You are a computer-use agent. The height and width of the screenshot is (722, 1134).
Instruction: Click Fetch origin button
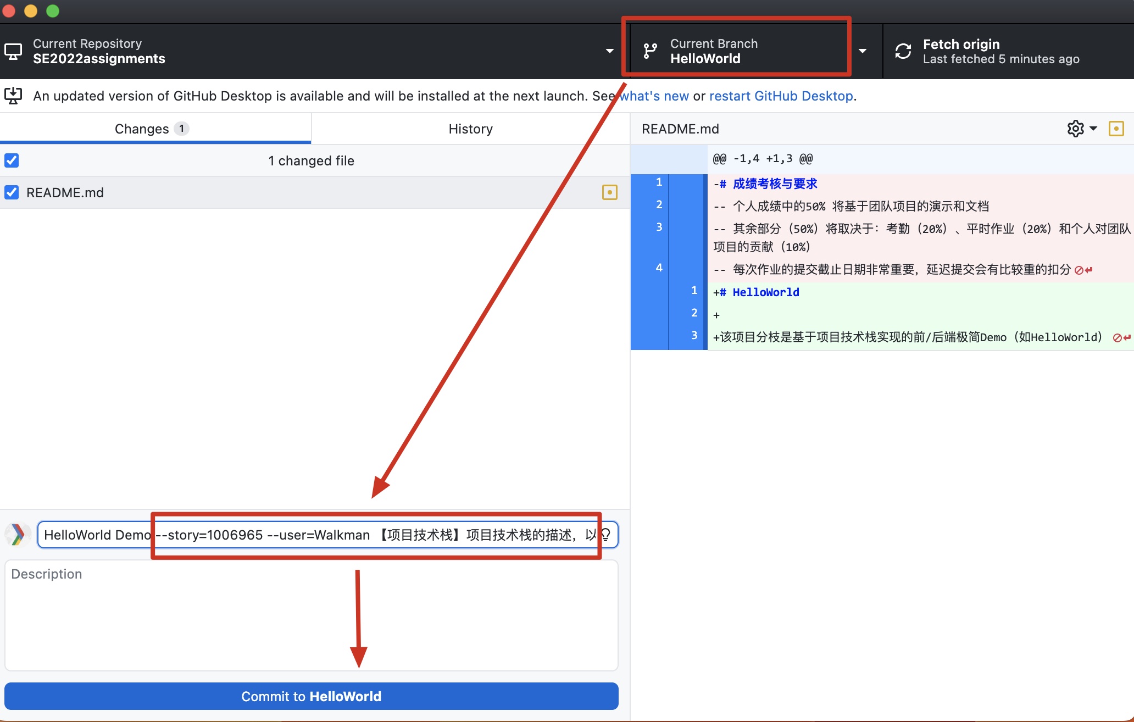coord(1008,51)
